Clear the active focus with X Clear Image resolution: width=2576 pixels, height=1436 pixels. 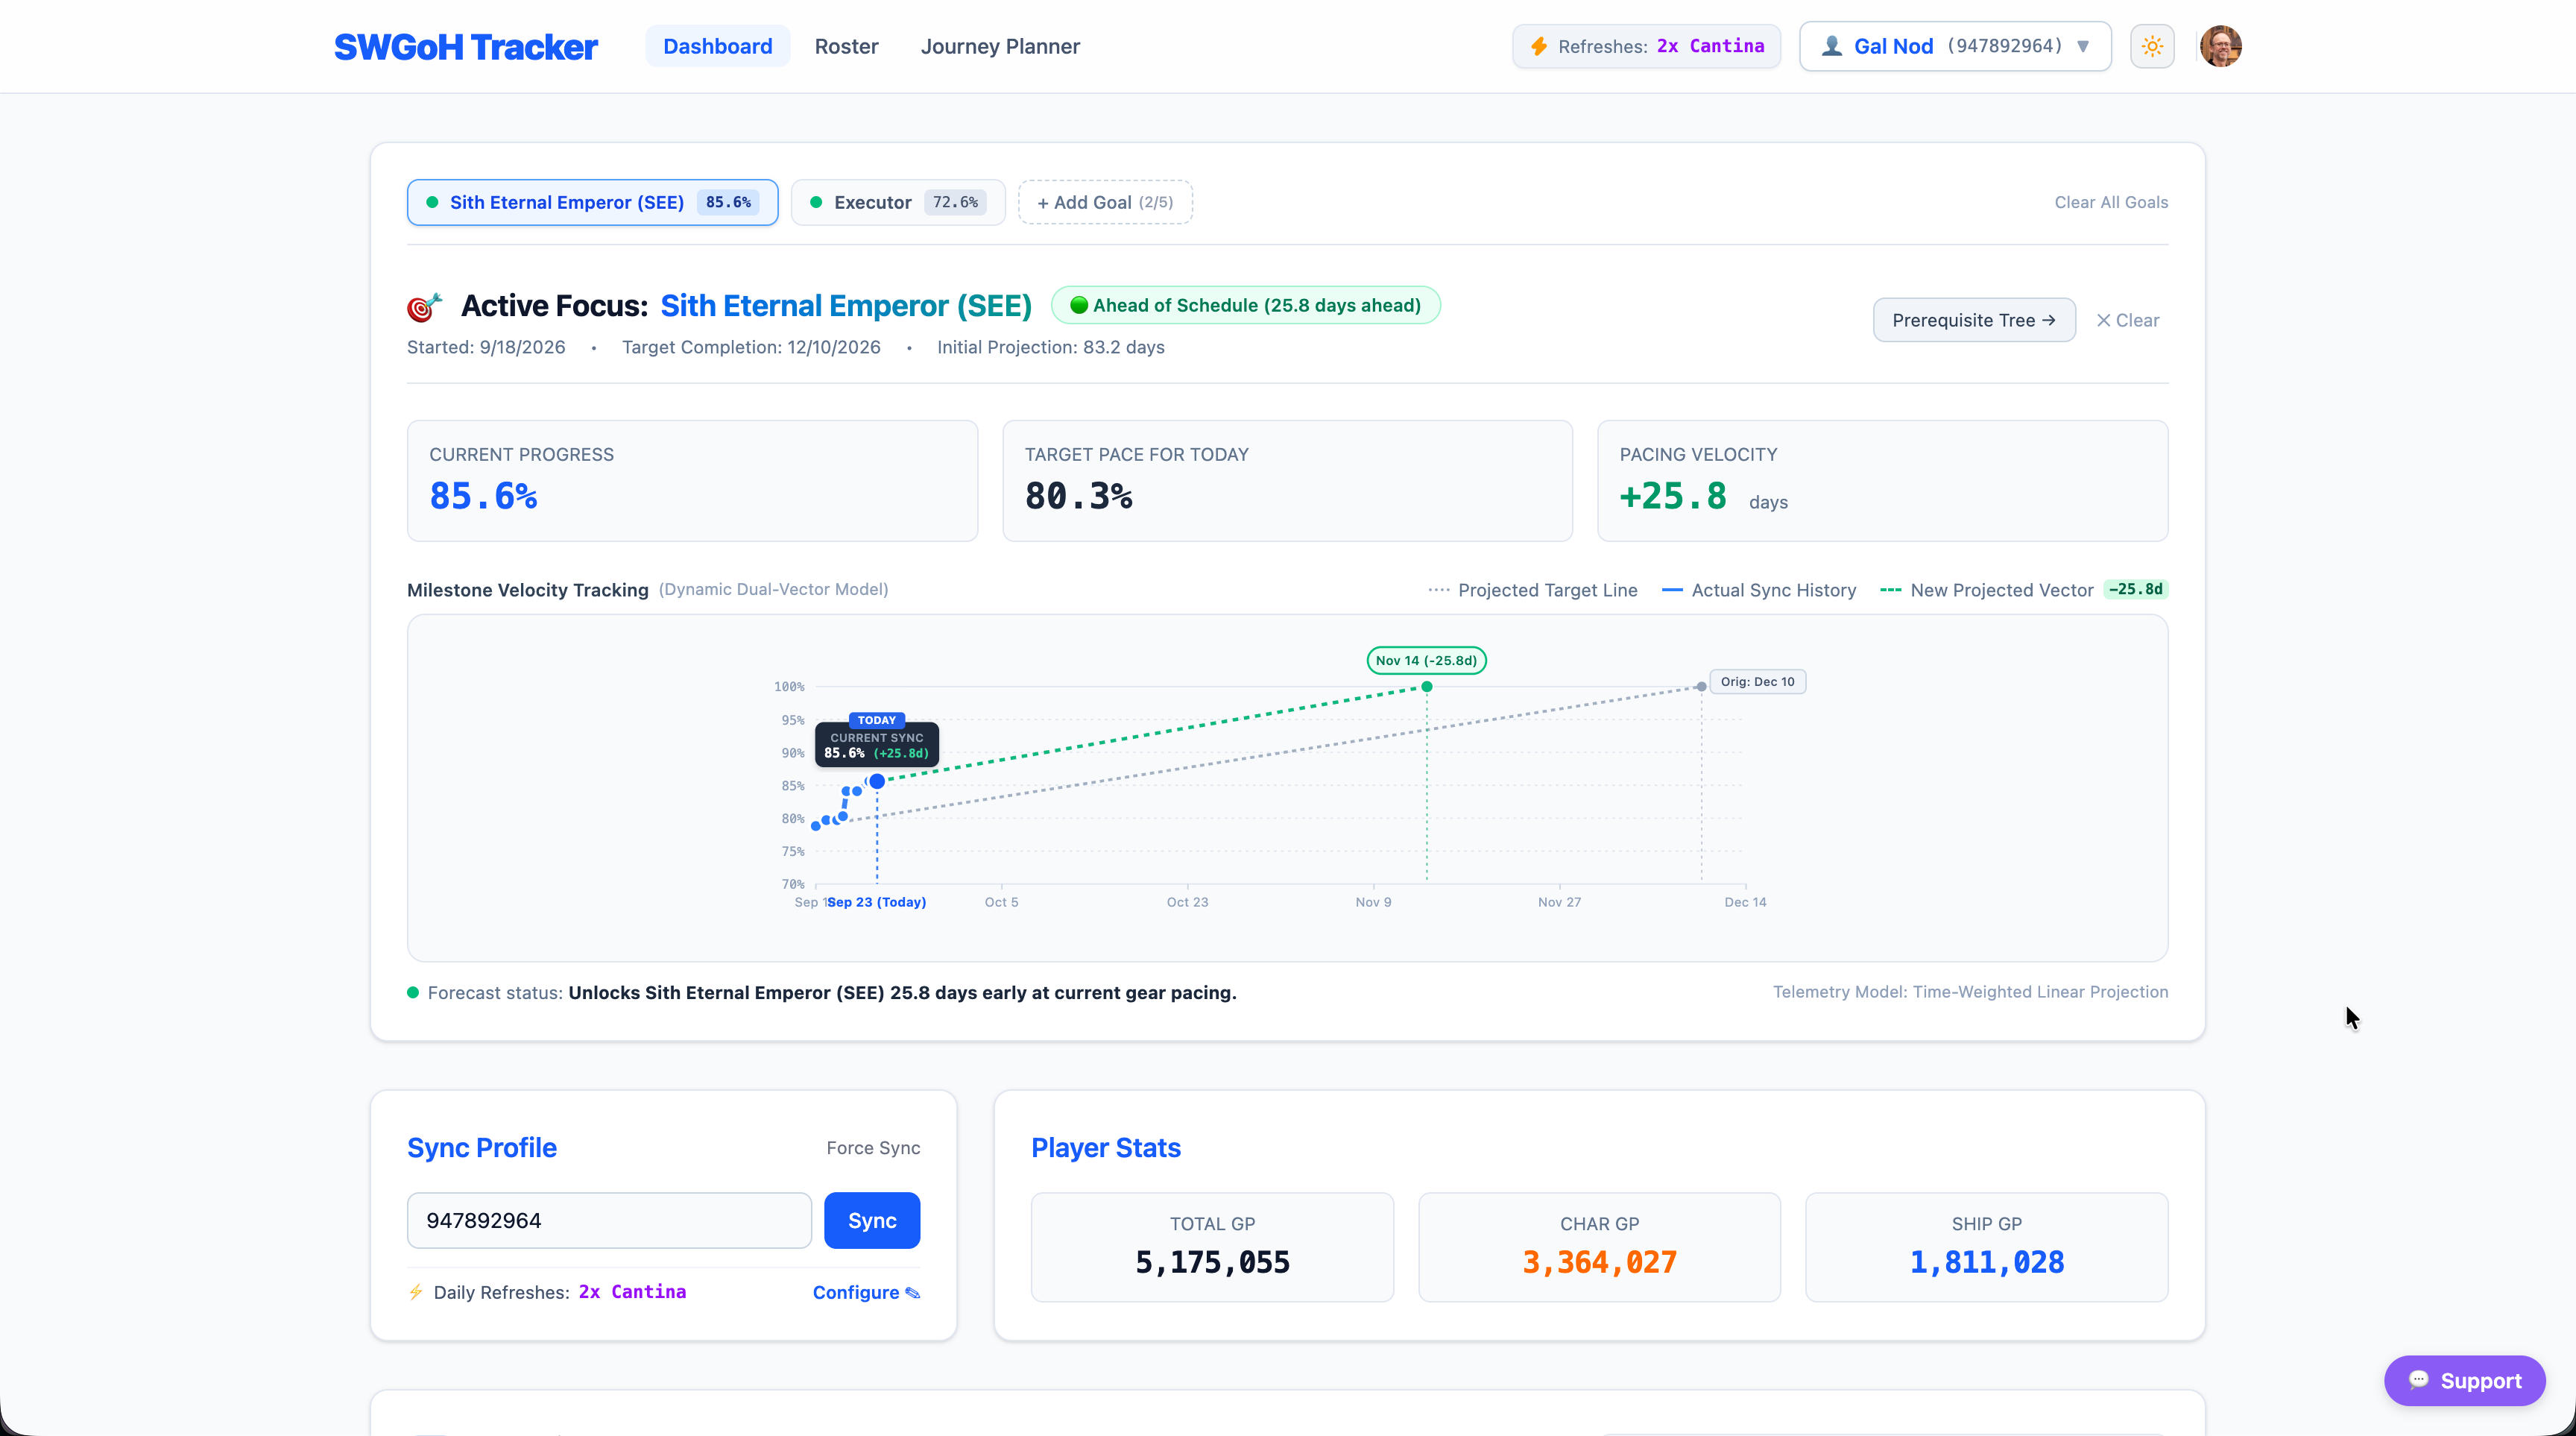click(2127, 320)
